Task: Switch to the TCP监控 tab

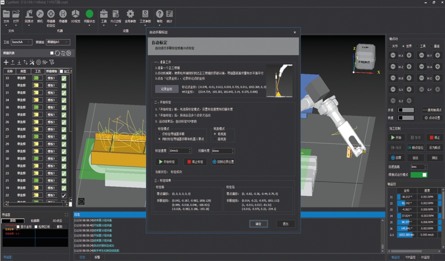Action: pos(410,257)
